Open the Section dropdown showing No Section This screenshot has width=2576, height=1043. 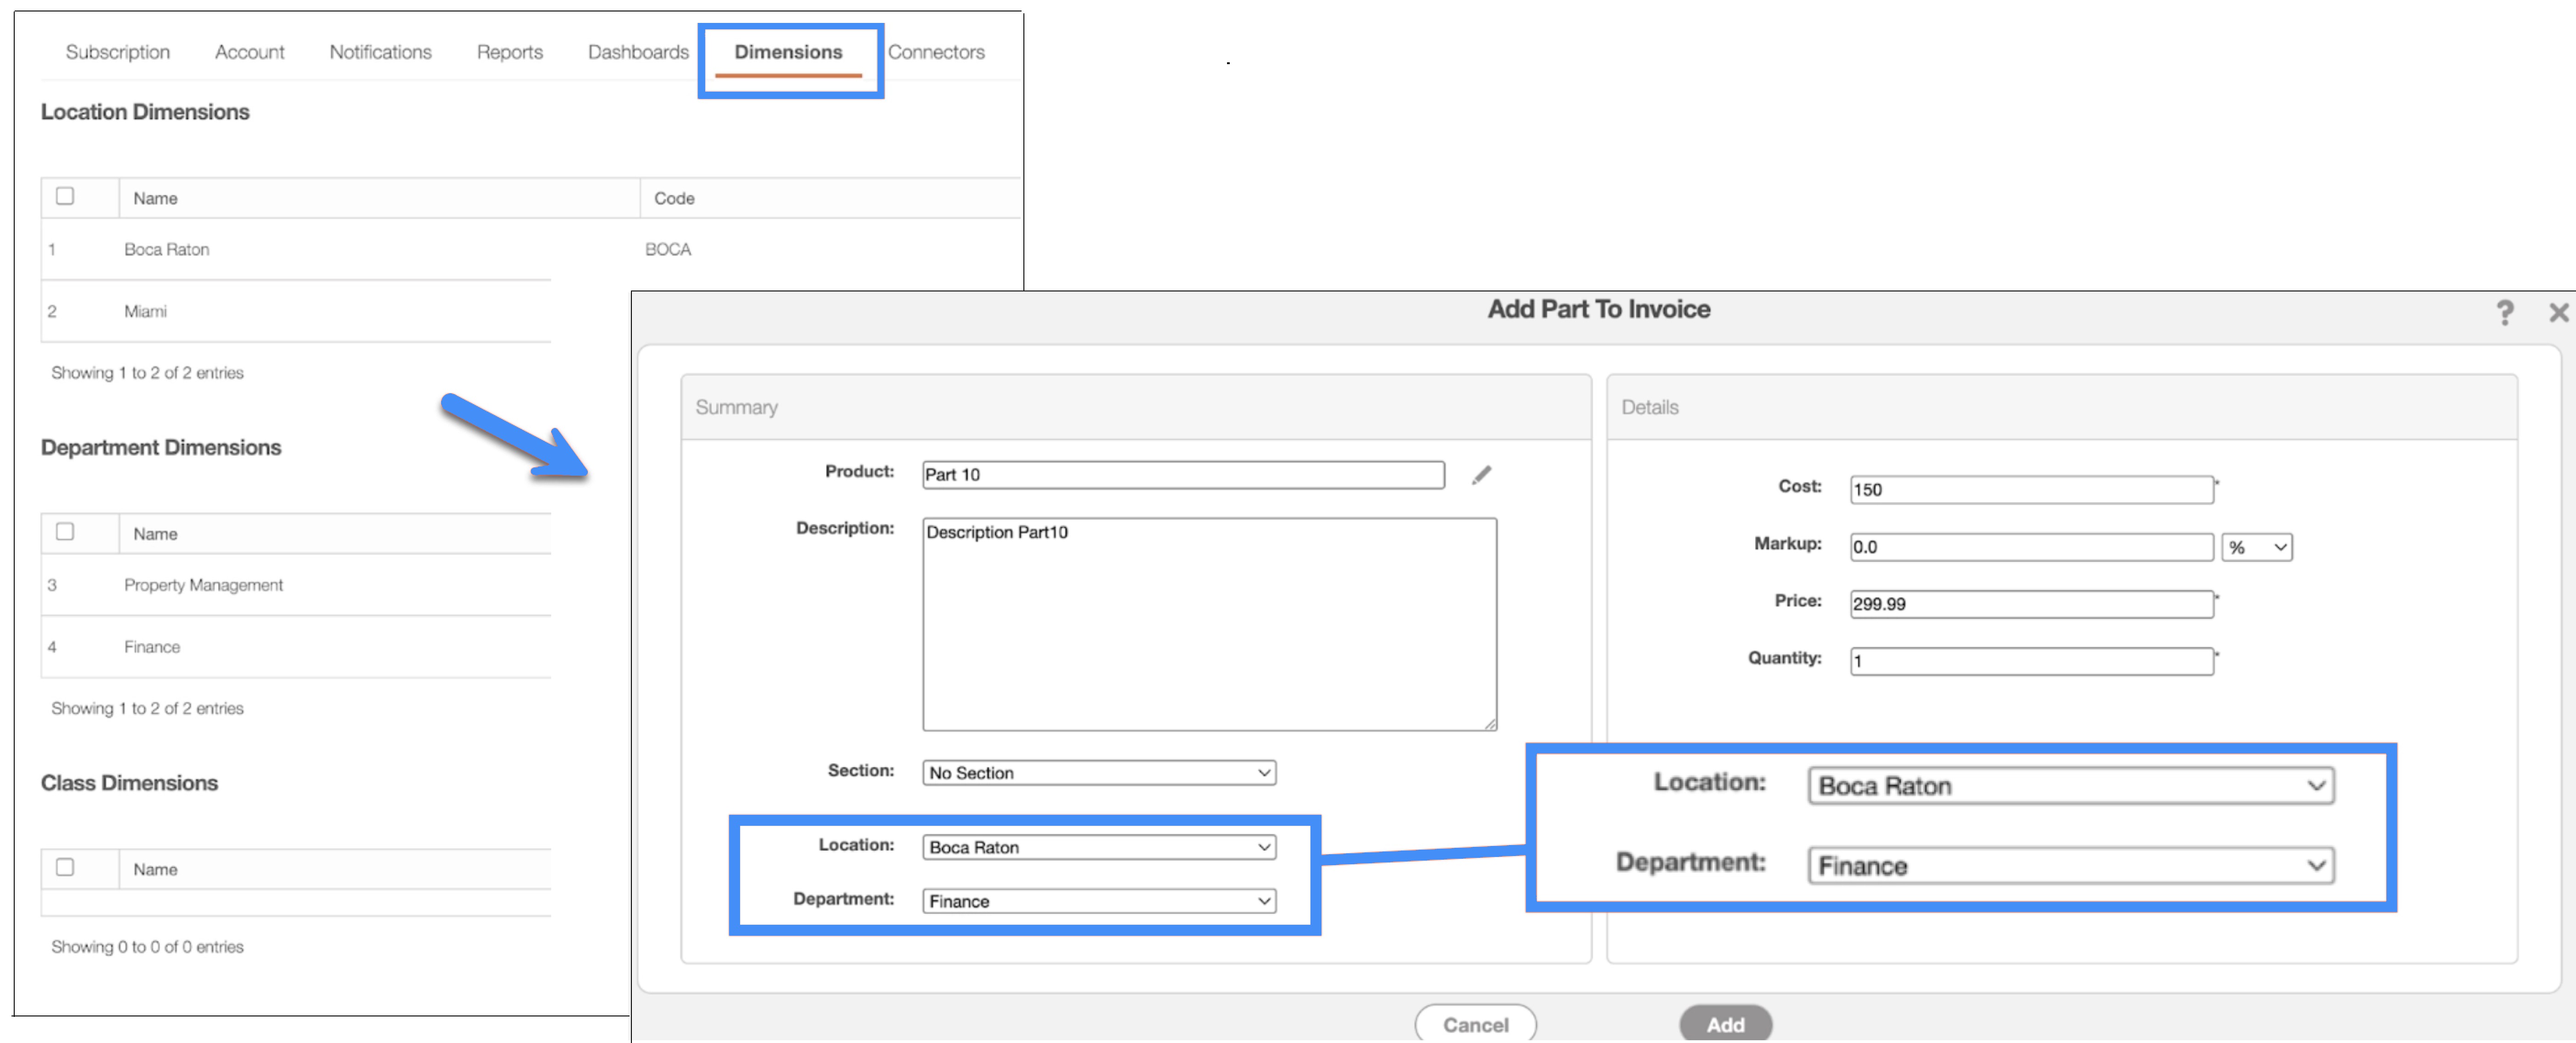(x=1098, y=772)
